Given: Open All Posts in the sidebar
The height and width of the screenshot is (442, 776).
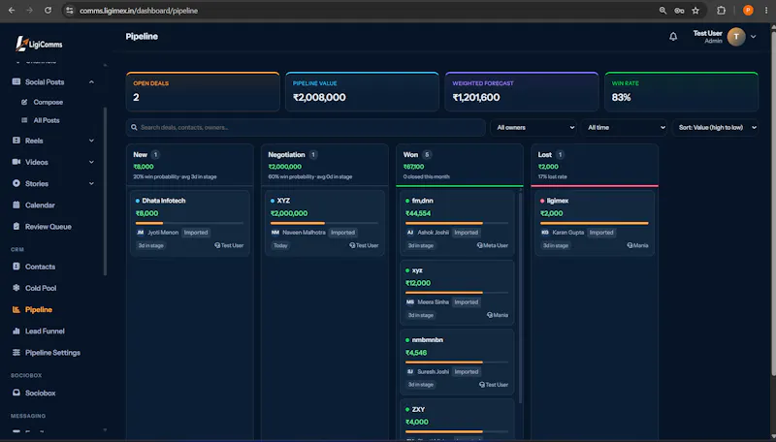Looking at the screenshot, I should coord(47,120).
